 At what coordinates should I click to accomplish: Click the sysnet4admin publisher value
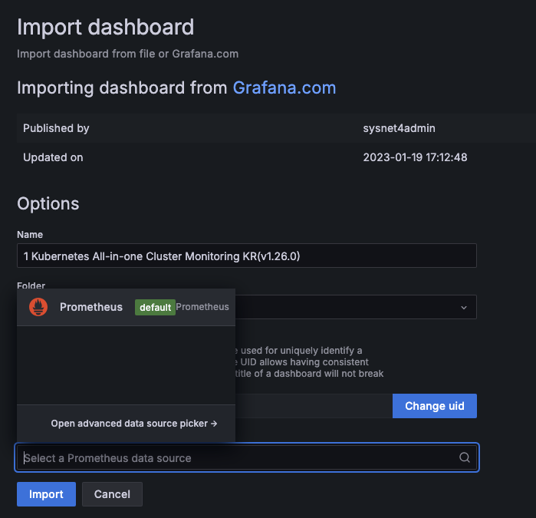point(399,128)
